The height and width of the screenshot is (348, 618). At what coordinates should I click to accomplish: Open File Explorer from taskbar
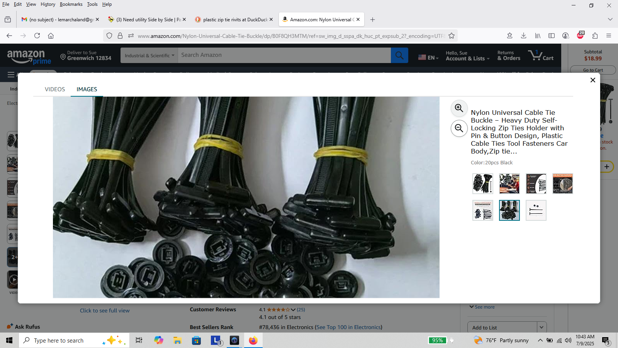177,340
